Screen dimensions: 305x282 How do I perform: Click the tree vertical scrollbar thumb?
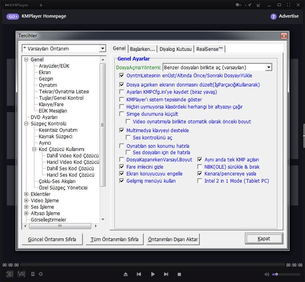tap(103, 125)
